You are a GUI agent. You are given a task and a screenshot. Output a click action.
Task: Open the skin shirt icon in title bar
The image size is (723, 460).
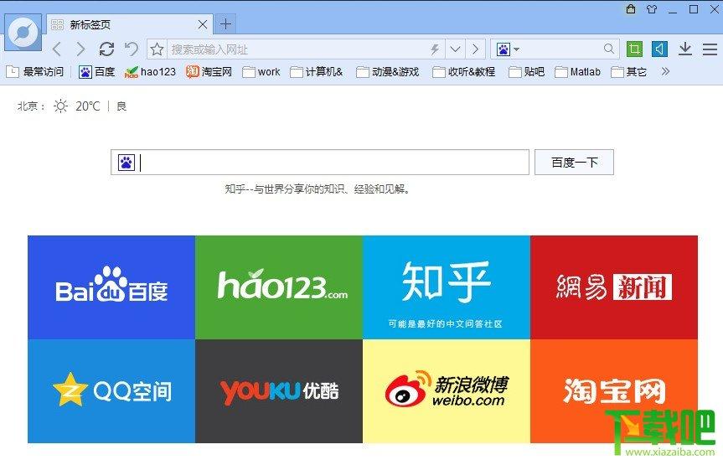[x=652, y=9]
